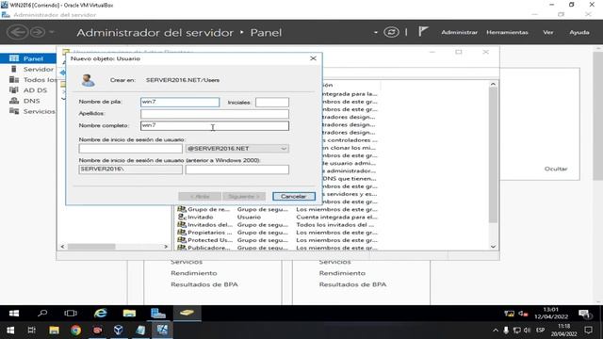Click the Protected Us... group icon
Screen dimensions: 603x339
click(182, 240)
